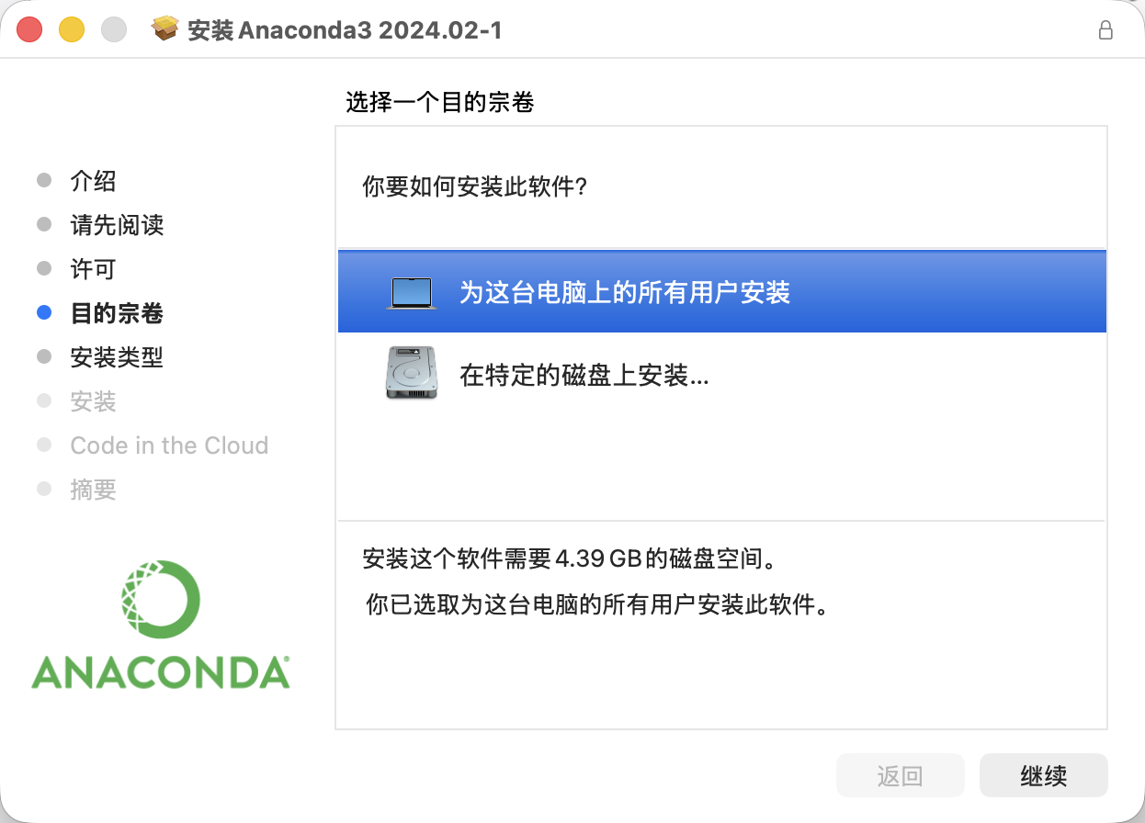Click the 返回 button
The width and height of the screenshot is (1145, 823).
coord(900,775)
